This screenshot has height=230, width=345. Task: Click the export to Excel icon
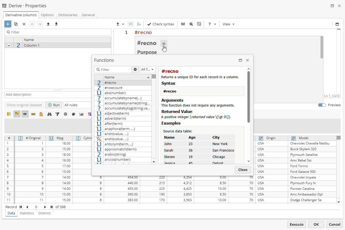click(x=41, y=114)
